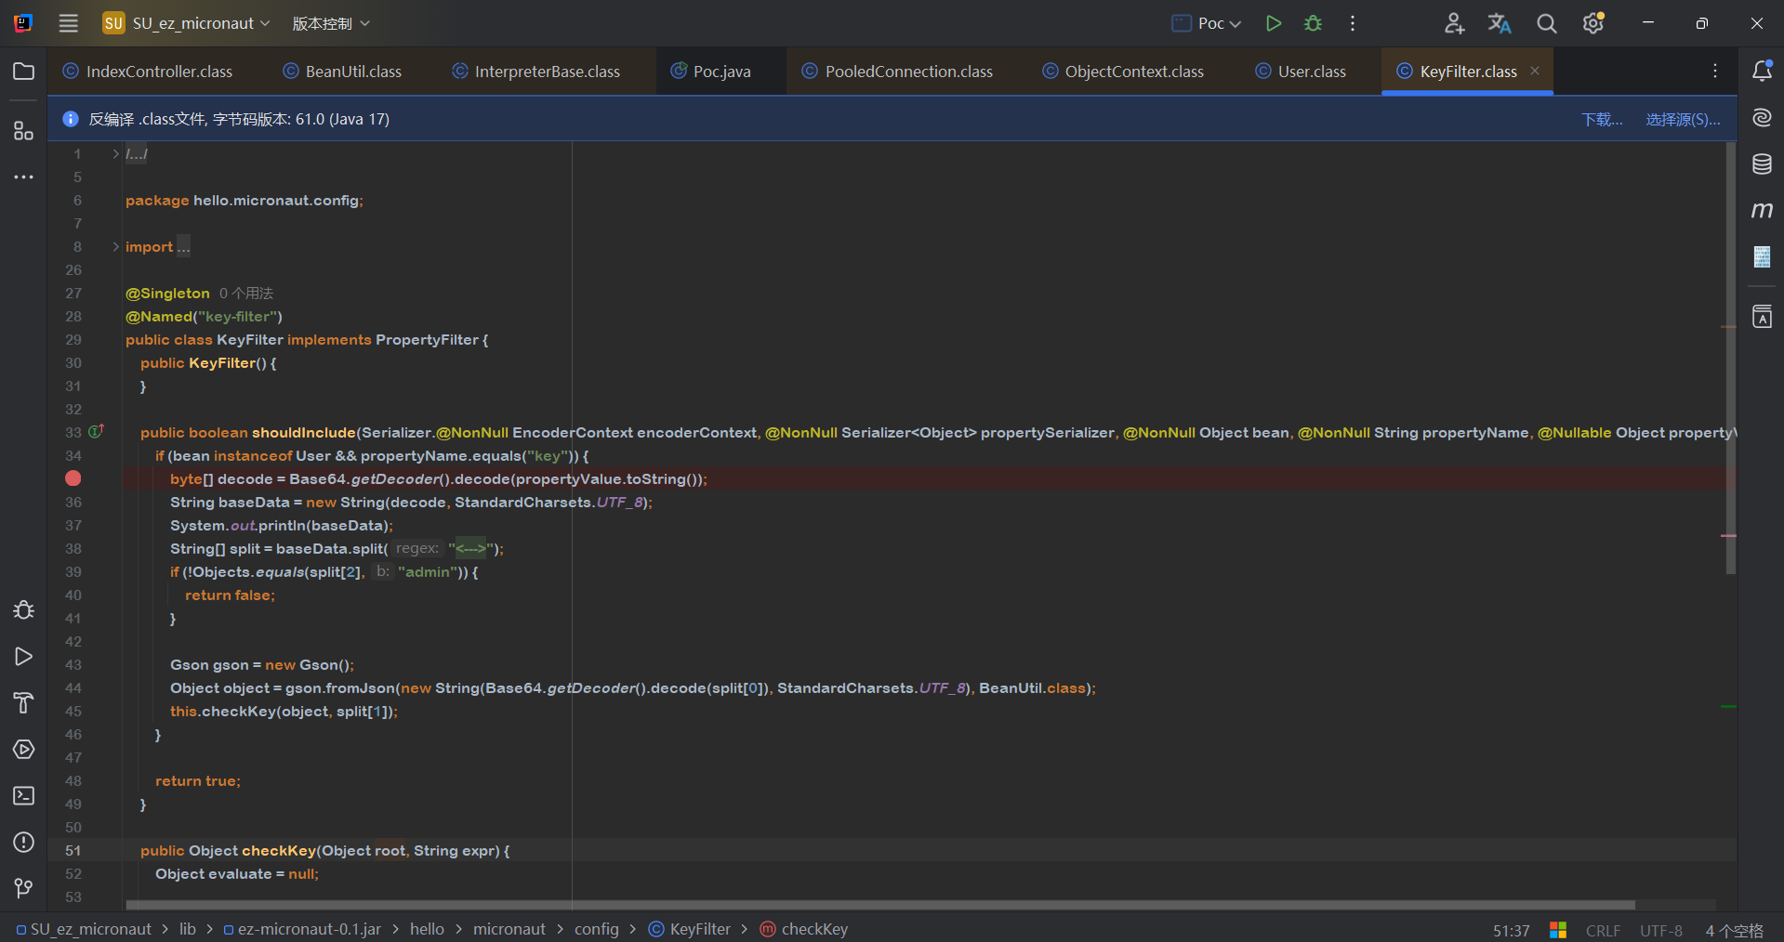
Task: Open Search Everywhere magnifier
Action: tap(1547, 23)
